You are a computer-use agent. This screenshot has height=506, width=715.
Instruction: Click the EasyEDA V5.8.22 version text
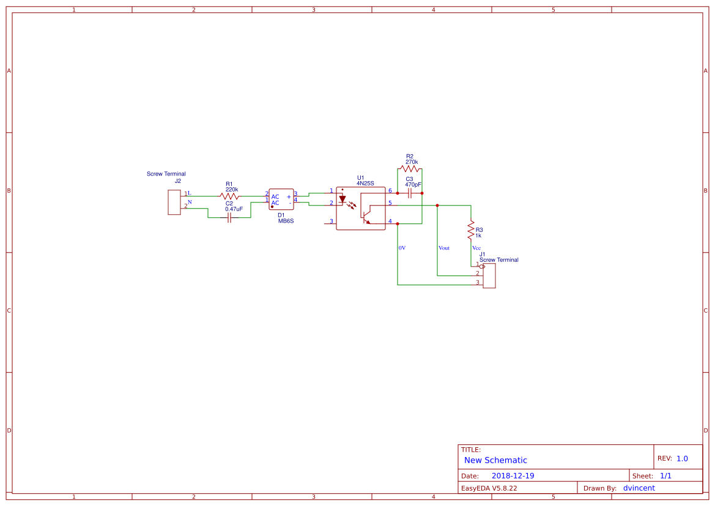point(489,488)
